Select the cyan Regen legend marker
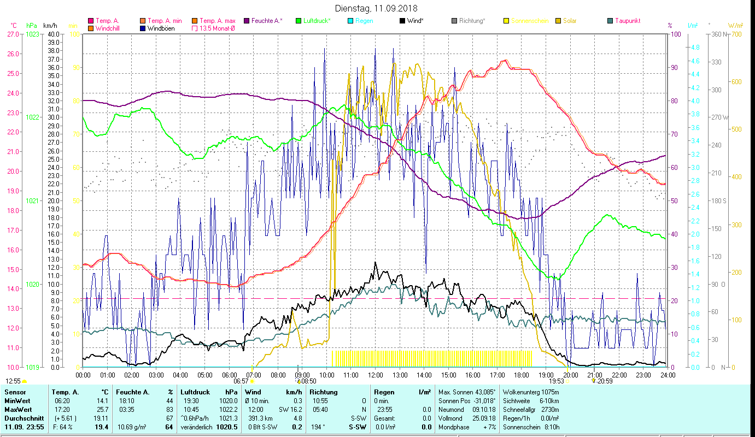The width and height of the screenshot is (755, 437). [x=350, y=21]
